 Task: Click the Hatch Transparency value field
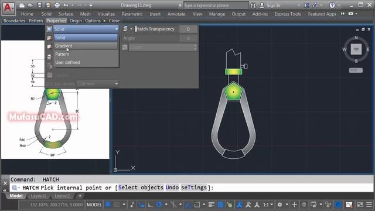pyautogui.click(x=188, y=29)
